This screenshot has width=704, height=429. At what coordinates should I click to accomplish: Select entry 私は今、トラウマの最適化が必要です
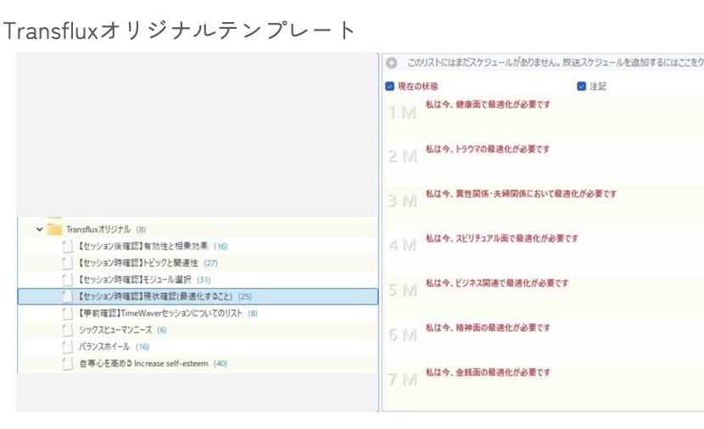(x=488, y=149)
